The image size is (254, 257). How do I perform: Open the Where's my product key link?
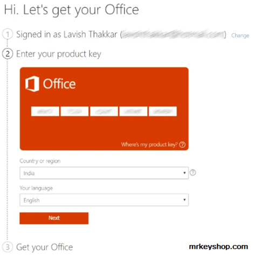(149, 144)
